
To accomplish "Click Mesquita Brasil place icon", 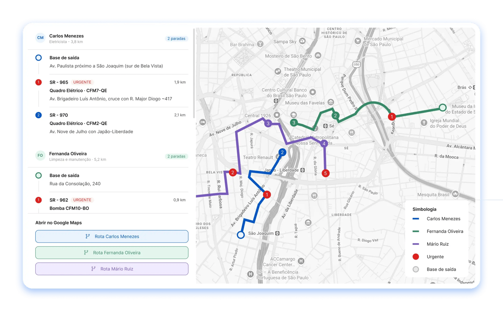I will 455,194.
